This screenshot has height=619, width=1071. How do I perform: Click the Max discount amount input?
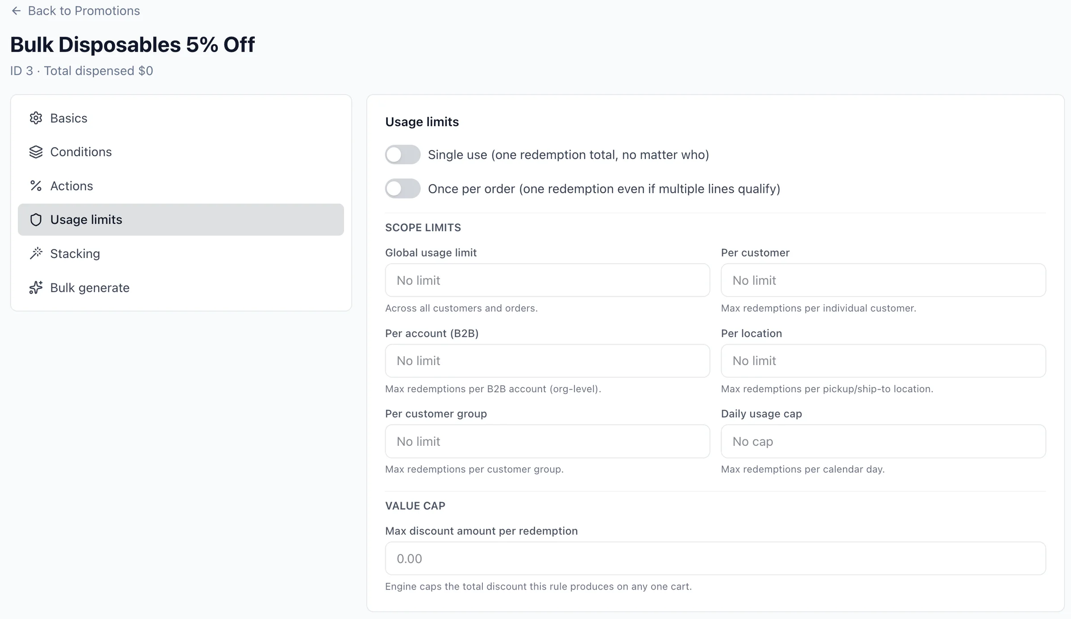pyautogui.click(x=715, y=559)
